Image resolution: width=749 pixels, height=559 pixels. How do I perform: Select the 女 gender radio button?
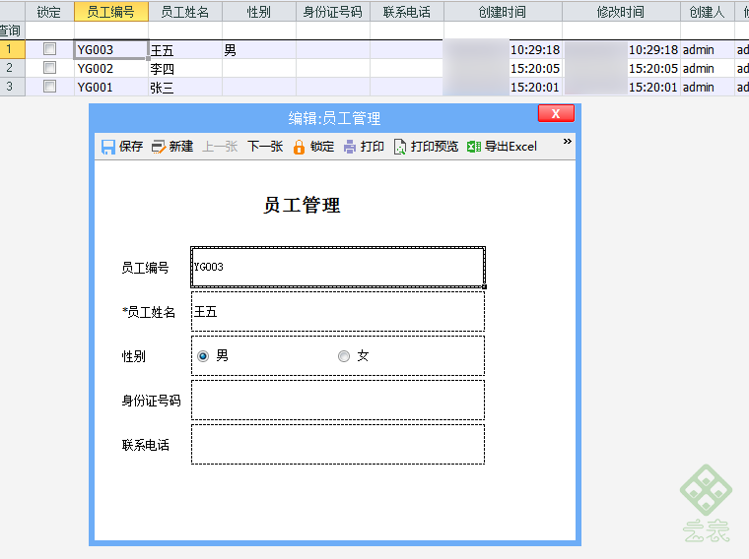[x=344, y=356]
